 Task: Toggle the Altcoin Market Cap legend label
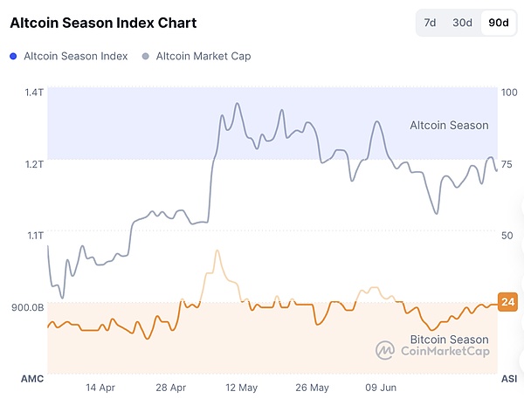202,56
